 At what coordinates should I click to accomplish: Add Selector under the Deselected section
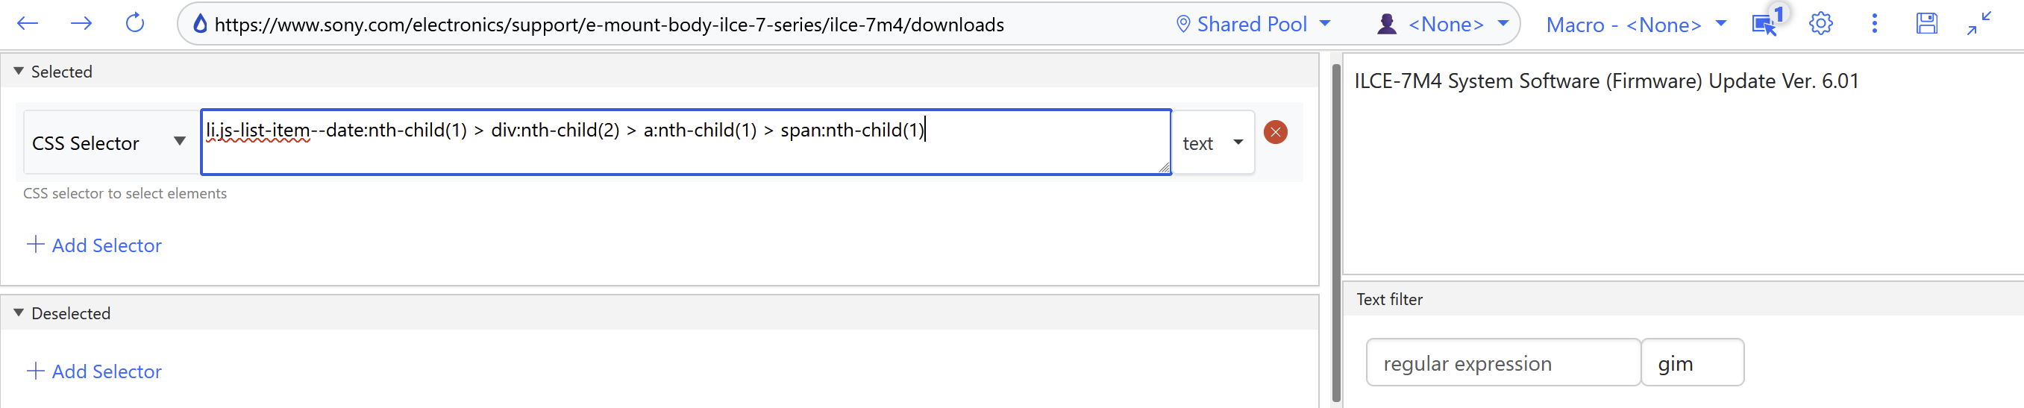[95, 371]
